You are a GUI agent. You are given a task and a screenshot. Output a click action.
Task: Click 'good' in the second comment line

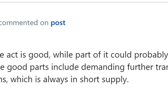click(x=17, y=67)
